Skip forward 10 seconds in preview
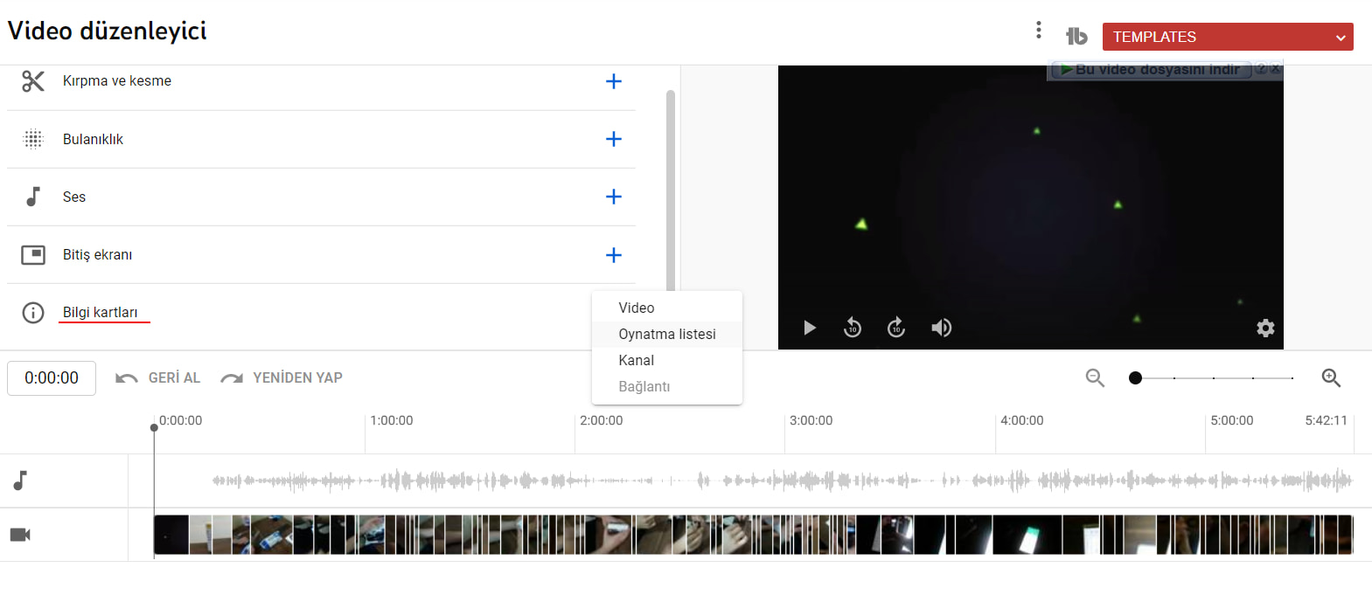Screen dimensions: 1372x609 click(896, 328)
